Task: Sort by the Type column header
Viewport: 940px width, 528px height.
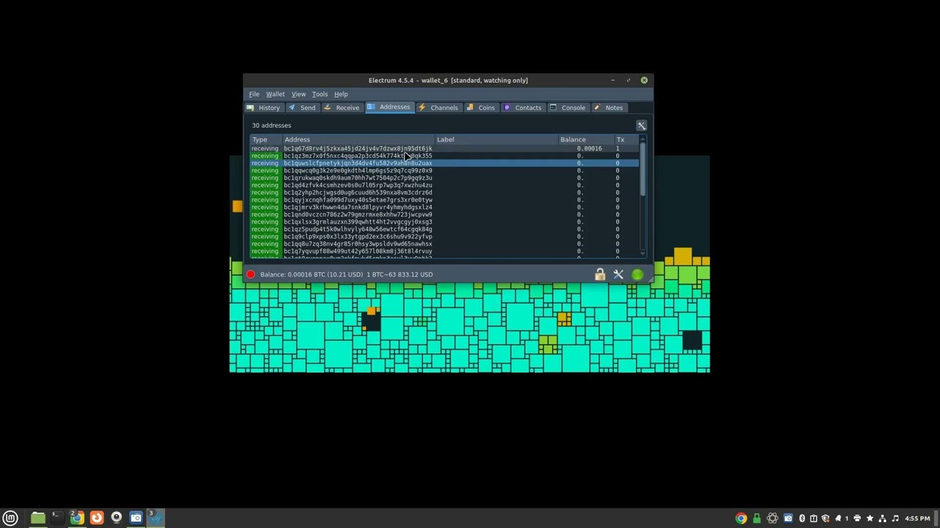Action: (x=267, y=139)
